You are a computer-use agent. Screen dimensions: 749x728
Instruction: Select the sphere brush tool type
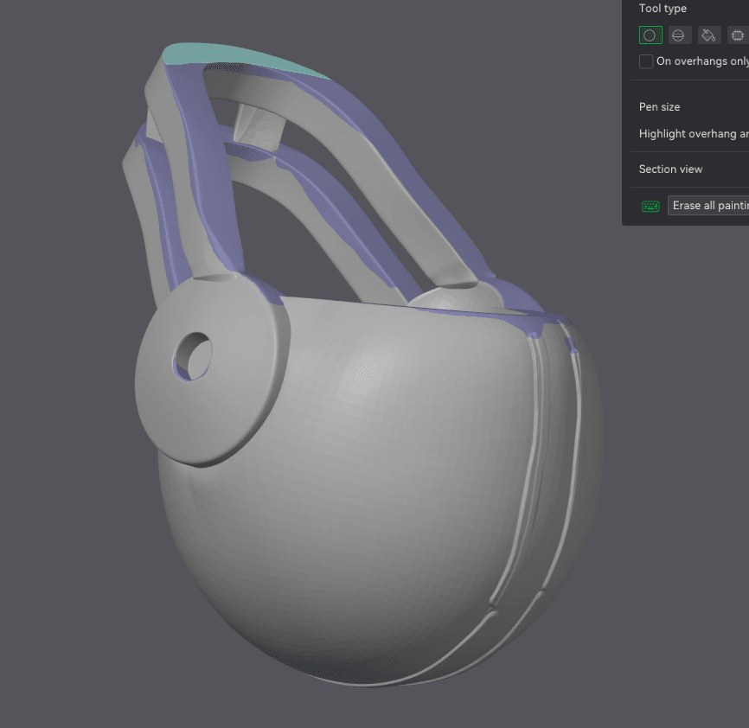679,35
